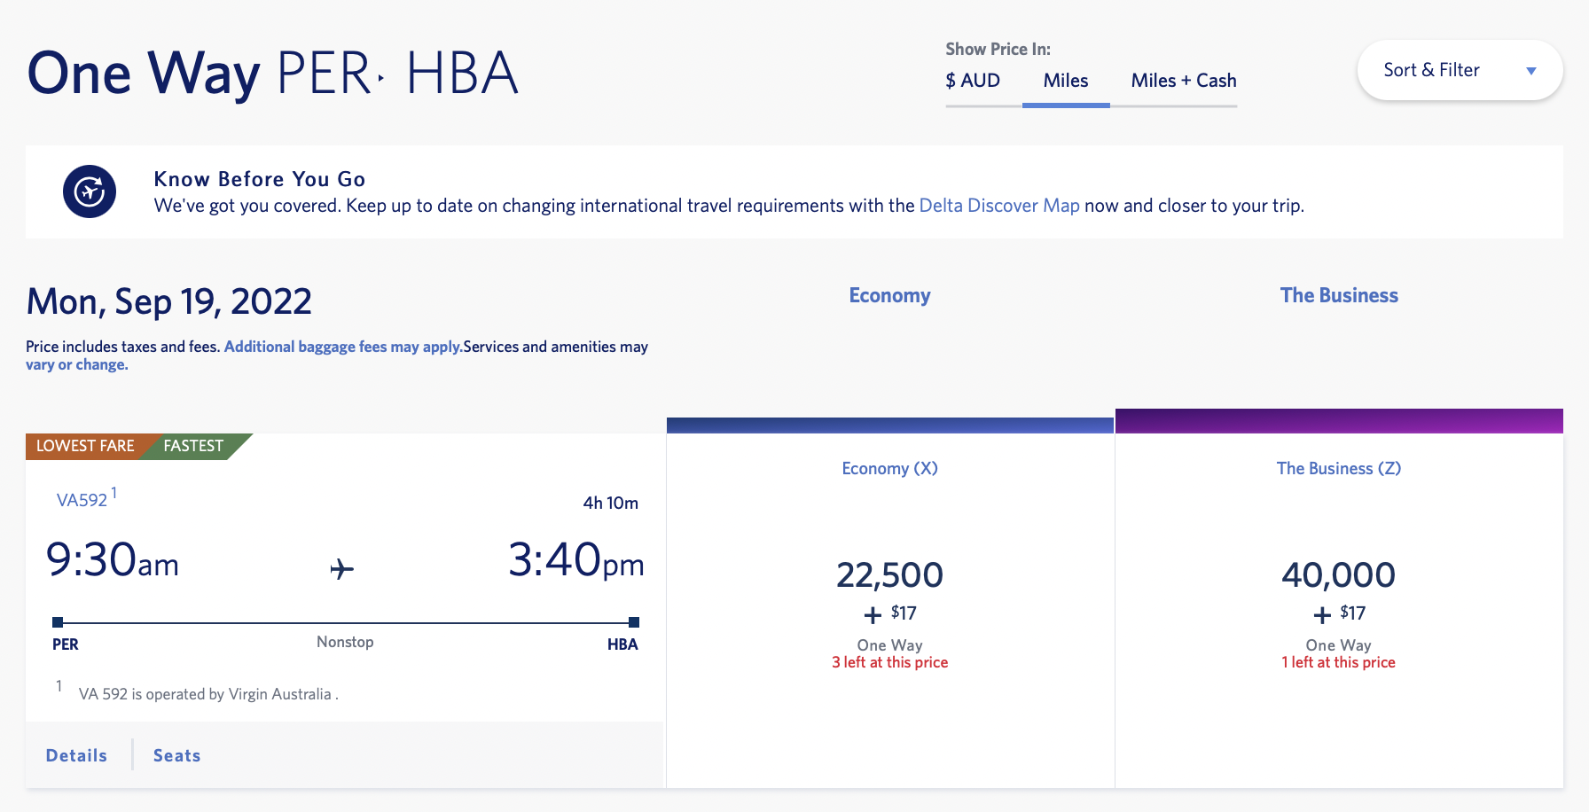Viewport: 1589px width, 812px height.
Task: Open the Delta Discover Map link
Action: [x=999, y=206]
